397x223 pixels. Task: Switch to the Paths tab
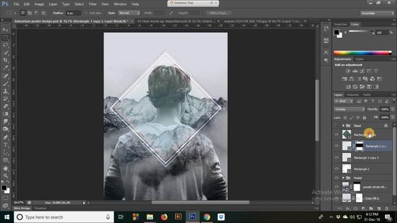coord(367,95)
